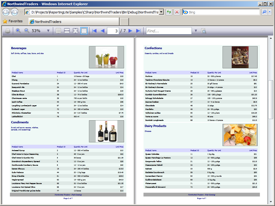275x206 pixels.
Task: Click Teatime Chocolate Biscuits product name
Action: tap(157, 80)
